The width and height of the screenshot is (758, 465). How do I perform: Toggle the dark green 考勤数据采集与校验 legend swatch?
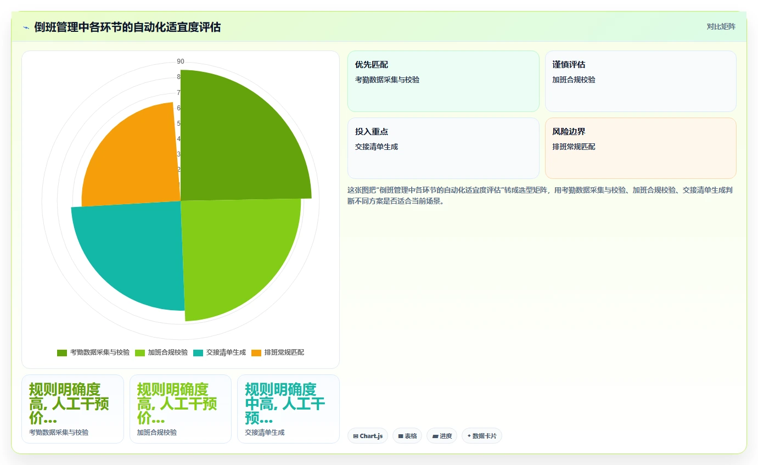[62, 352]
